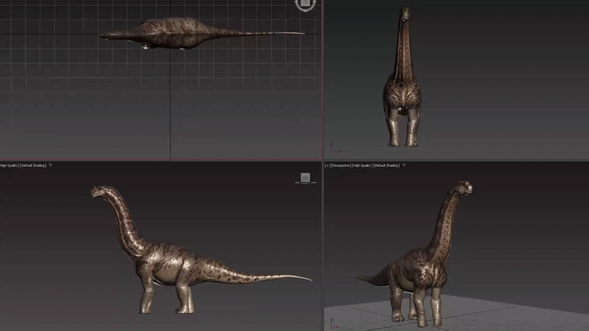Screen dimensions: 589x331
Task: Click the ViewCube in the side-view viewport
Action: point(305,178)
